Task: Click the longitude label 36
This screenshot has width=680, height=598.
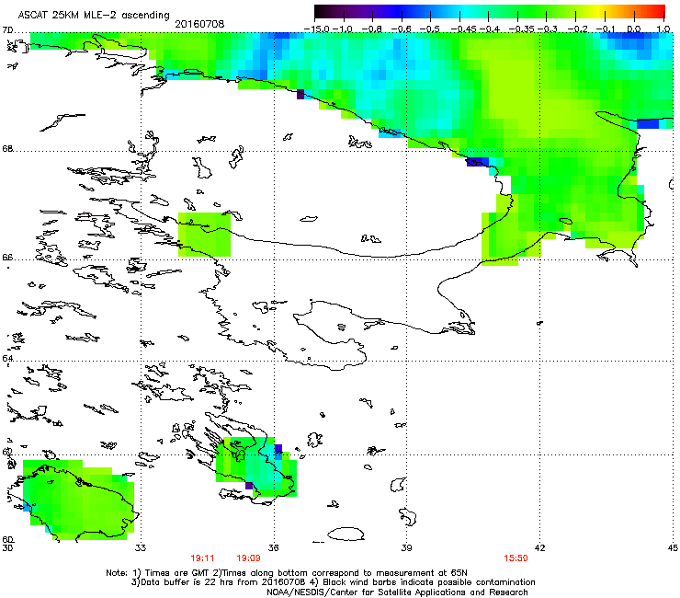Action: pyautogui.click(x=273, y=548)
